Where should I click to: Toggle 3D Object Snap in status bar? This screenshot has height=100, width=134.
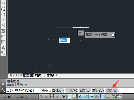(75, 96)
